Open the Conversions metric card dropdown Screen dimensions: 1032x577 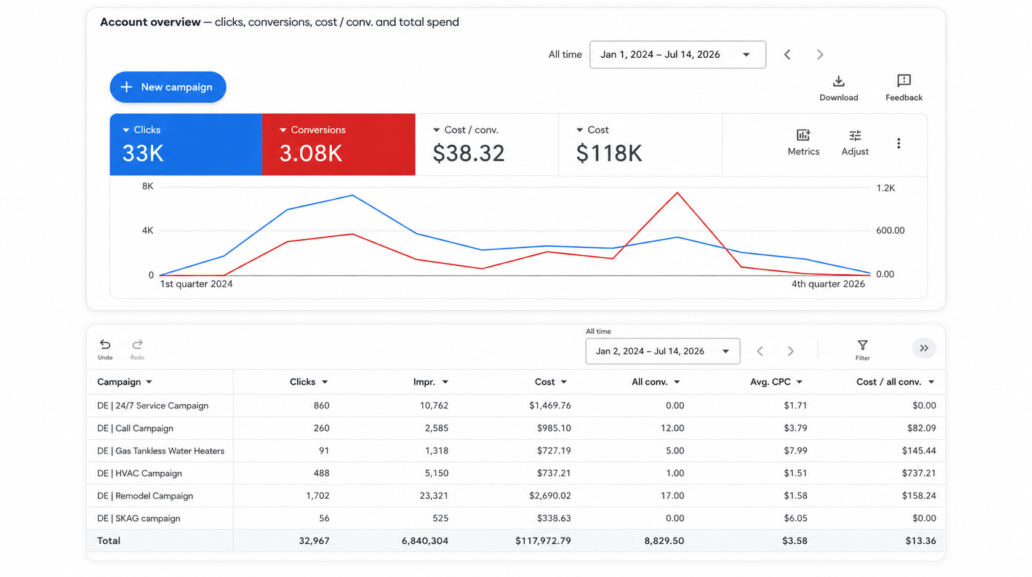[x=283, y=130]
